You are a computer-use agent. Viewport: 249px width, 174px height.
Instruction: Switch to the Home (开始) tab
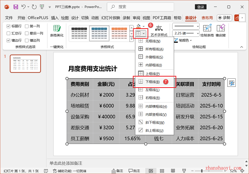21,18
